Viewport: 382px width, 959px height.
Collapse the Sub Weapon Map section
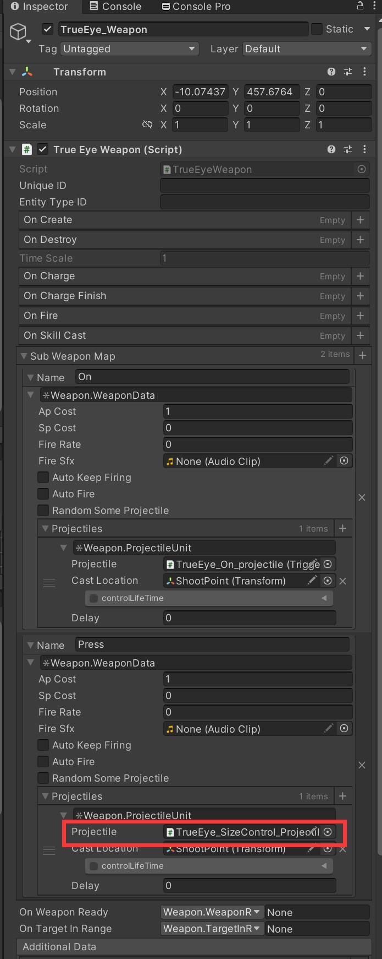22,356
